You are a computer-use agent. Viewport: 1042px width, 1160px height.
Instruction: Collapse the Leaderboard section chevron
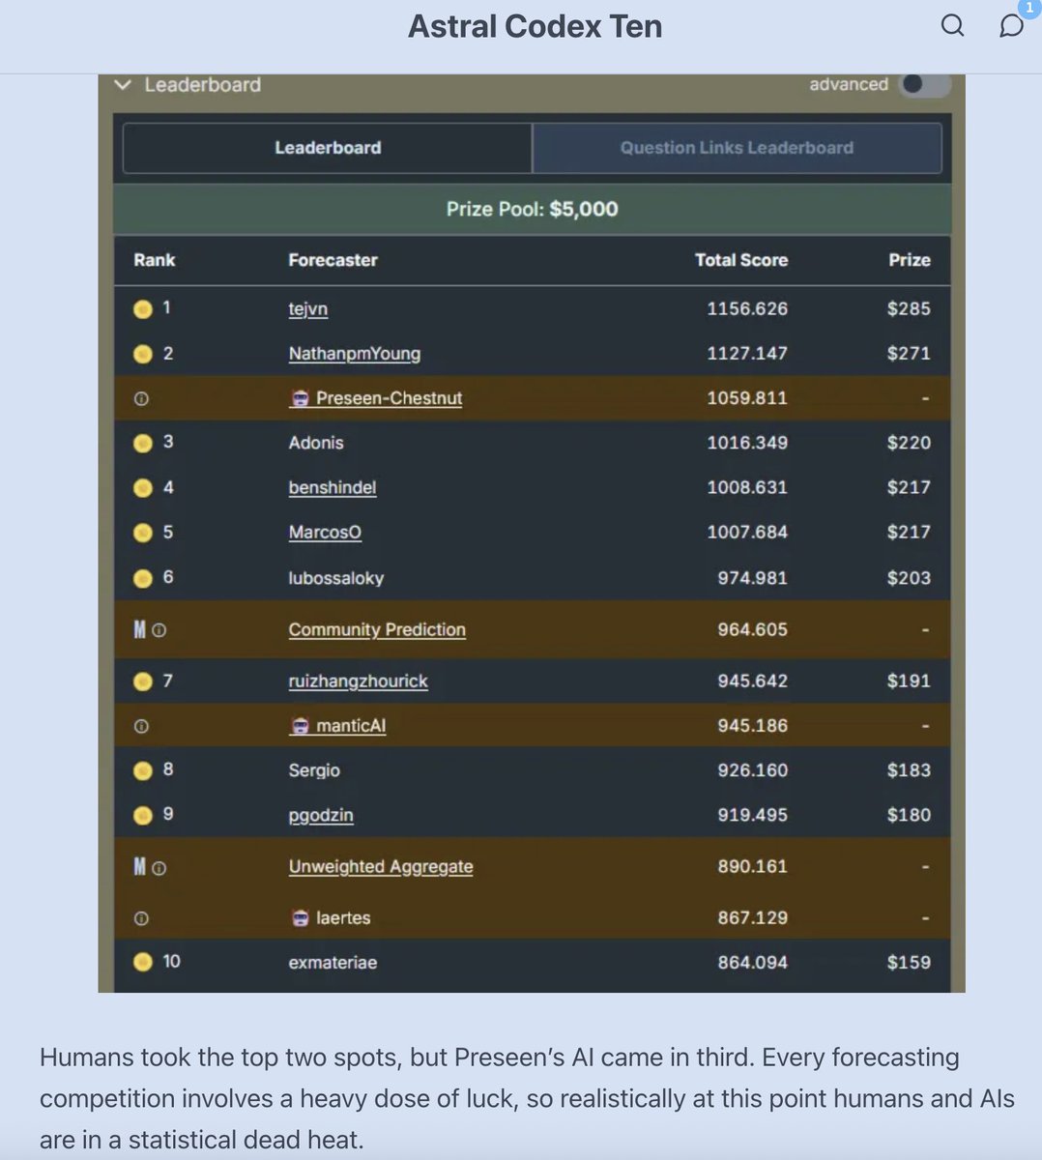(123, 85)
